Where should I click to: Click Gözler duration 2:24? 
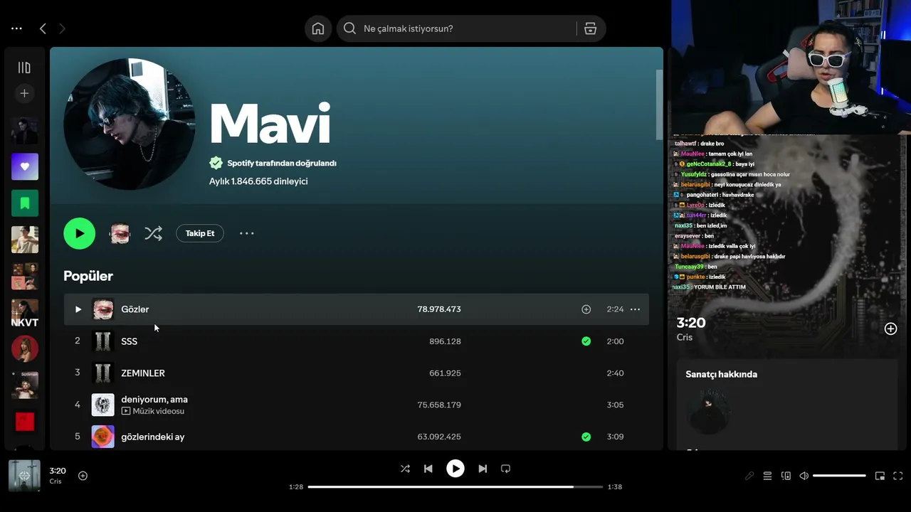(x=615, y=309)
